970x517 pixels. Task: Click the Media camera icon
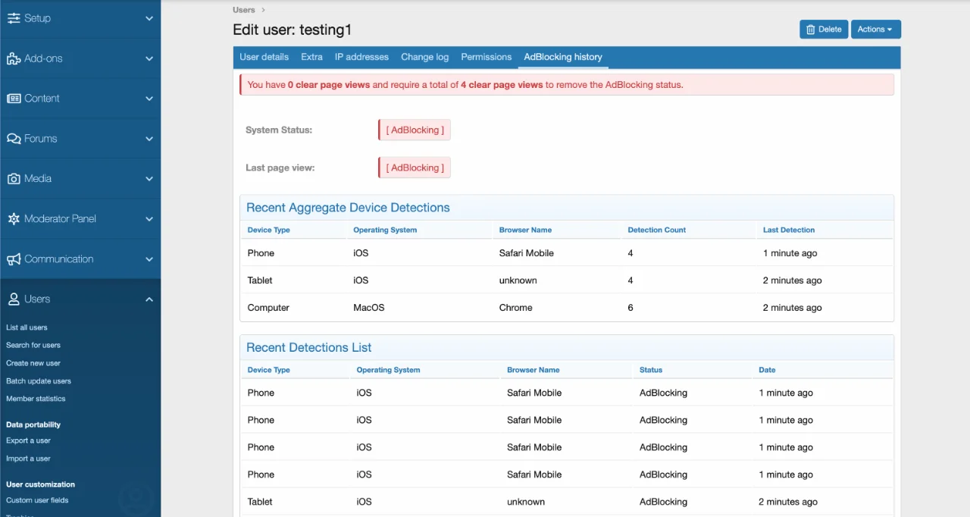(14, 179)
